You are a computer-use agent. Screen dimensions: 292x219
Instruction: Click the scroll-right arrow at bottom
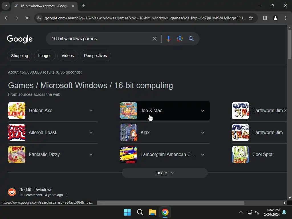click(285, 203)
